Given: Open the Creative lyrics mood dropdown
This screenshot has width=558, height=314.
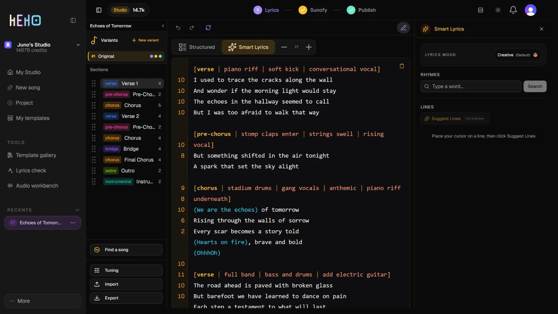Looking at the screenshot, I should (x=518, y=55).
